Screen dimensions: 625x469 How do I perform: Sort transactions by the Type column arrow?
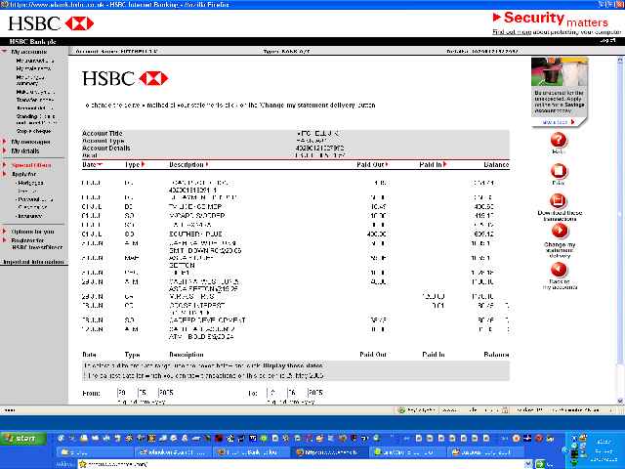(143, 164)
